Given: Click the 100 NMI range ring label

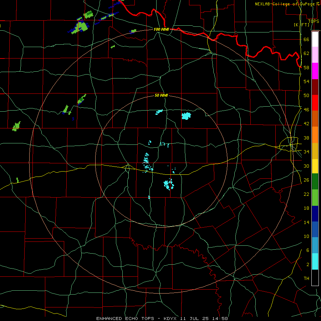Looking at the screenshot, I should (x=161, y=29).
